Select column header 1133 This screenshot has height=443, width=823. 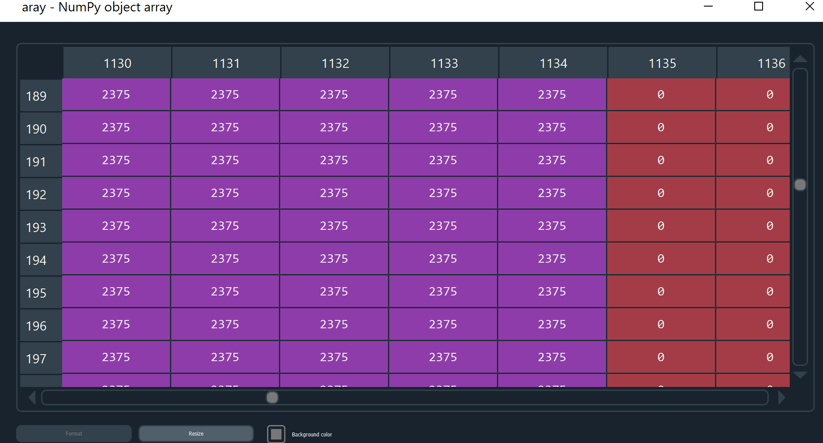tap(444, 63)
